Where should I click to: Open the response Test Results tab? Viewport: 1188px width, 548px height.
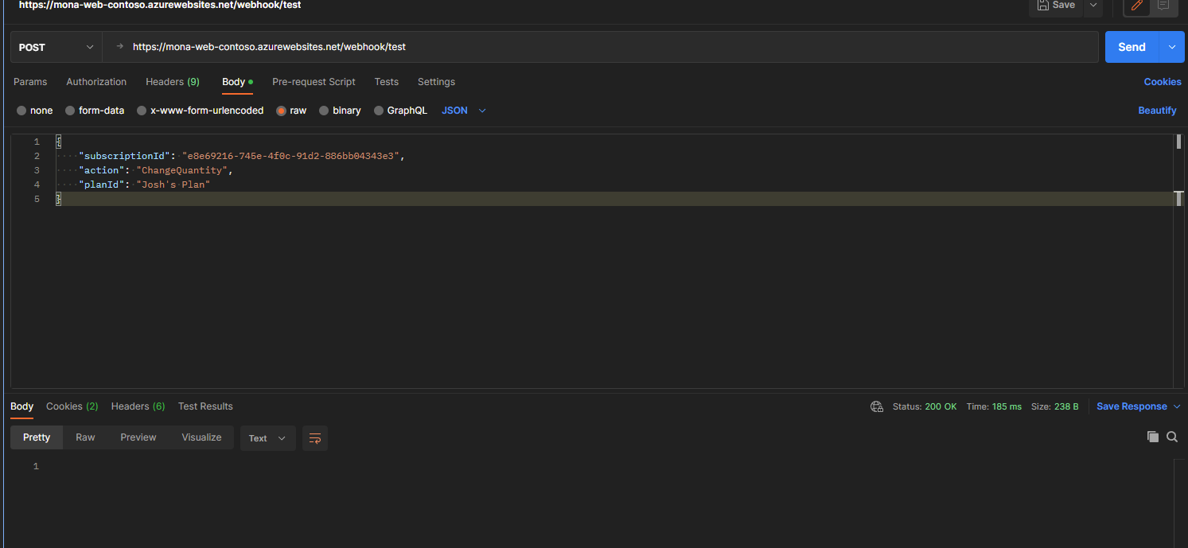click(x=205, y=406)
